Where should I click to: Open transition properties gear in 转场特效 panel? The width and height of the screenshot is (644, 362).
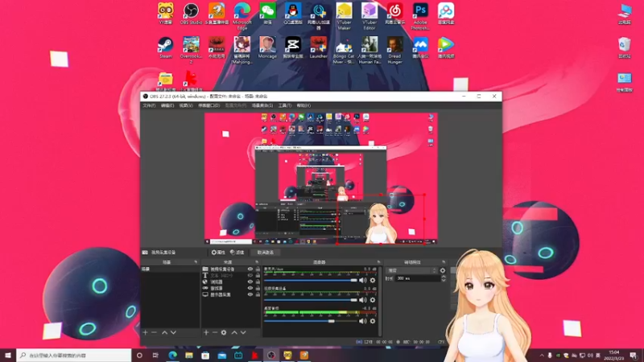442,270
